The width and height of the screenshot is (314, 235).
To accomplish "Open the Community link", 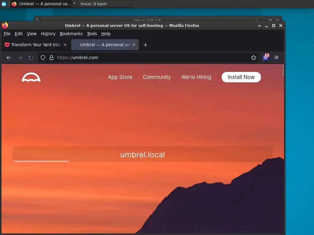I will 157,77.
